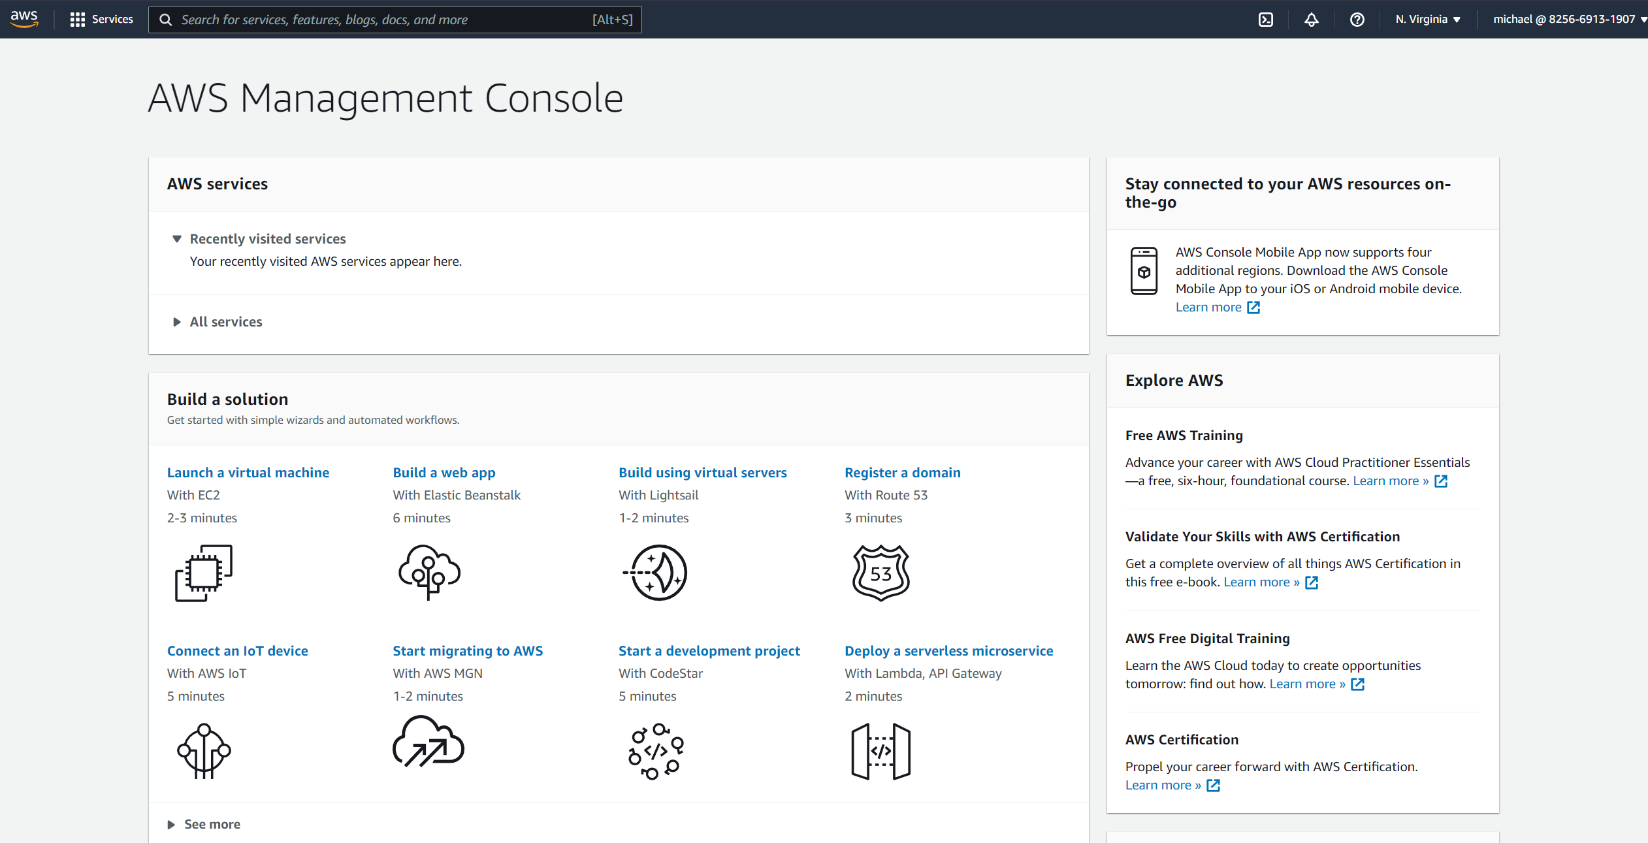The height and width of the screenshot is (843, 1648).
Task: Open Connect an IoT device link
Action: pyautogui.click(x=238, y=651)
